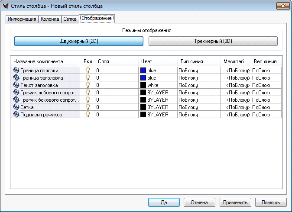Image resolution: width=292 pixels, height=212 pixels.
Task: Switch to the Колонка tab
Action: coord(50,19)
